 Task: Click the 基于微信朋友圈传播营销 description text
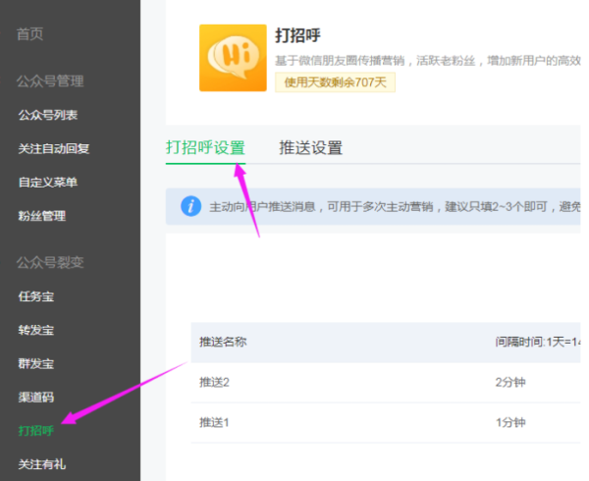click(428, 61)
